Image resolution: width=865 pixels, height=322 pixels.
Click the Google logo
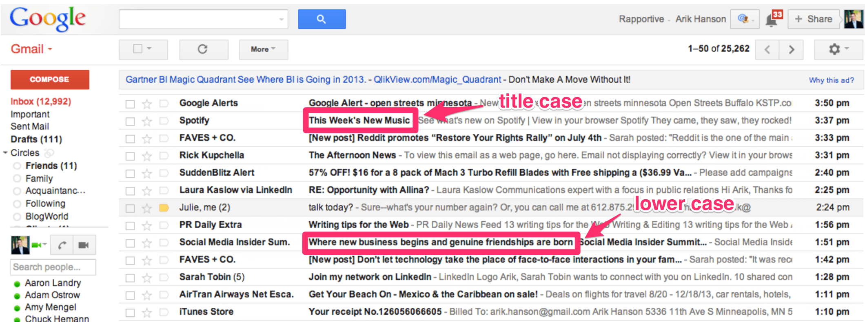point(48,19)
